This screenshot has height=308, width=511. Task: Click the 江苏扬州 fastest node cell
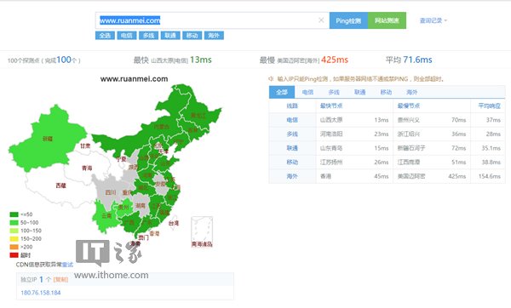[331, 162]
